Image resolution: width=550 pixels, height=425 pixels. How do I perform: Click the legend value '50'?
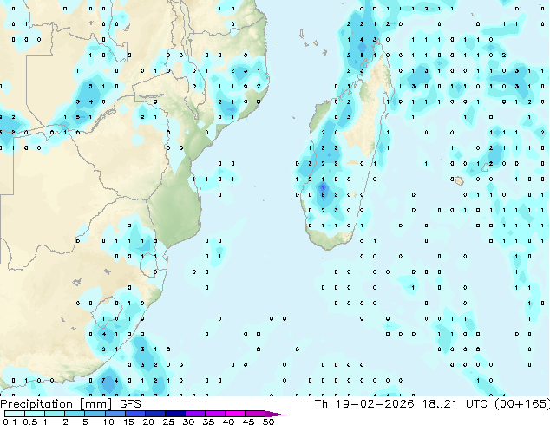click(x=268, y=422)
